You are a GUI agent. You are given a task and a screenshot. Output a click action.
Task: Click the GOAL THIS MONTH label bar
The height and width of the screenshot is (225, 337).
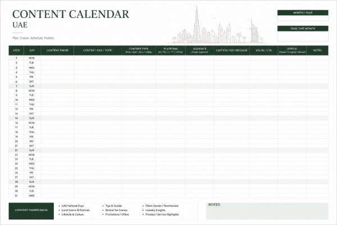[303, 29]
